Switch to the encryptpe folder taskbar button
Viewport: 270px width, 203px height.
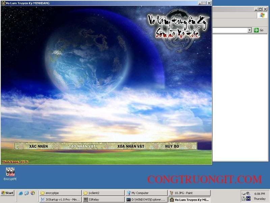(x=60, y=193)
